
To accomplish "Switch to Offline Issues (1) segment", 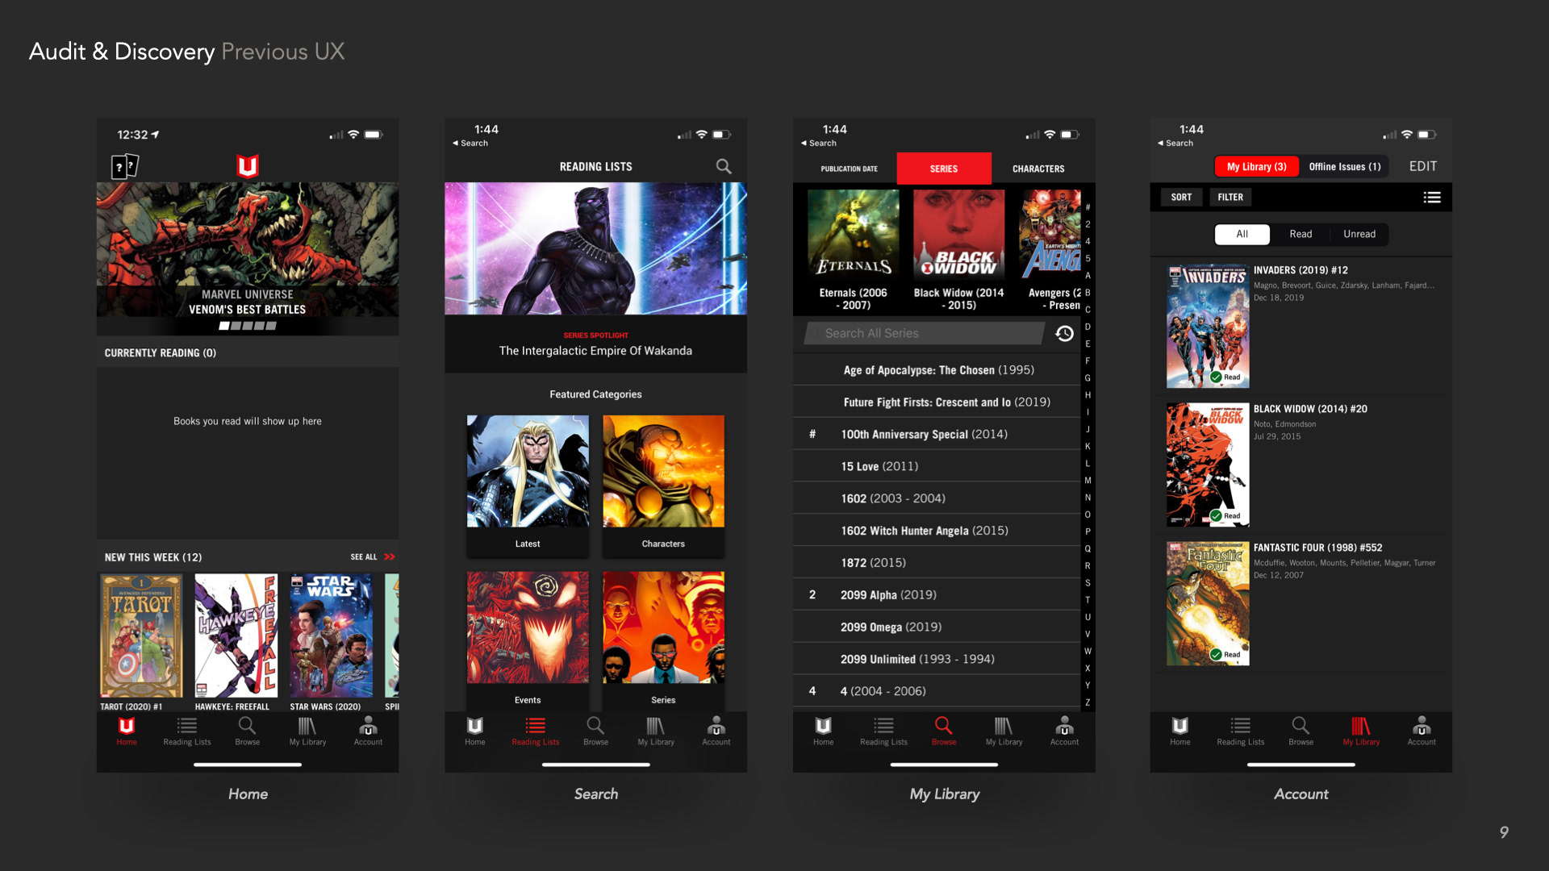I will [x=1344, y=166].
